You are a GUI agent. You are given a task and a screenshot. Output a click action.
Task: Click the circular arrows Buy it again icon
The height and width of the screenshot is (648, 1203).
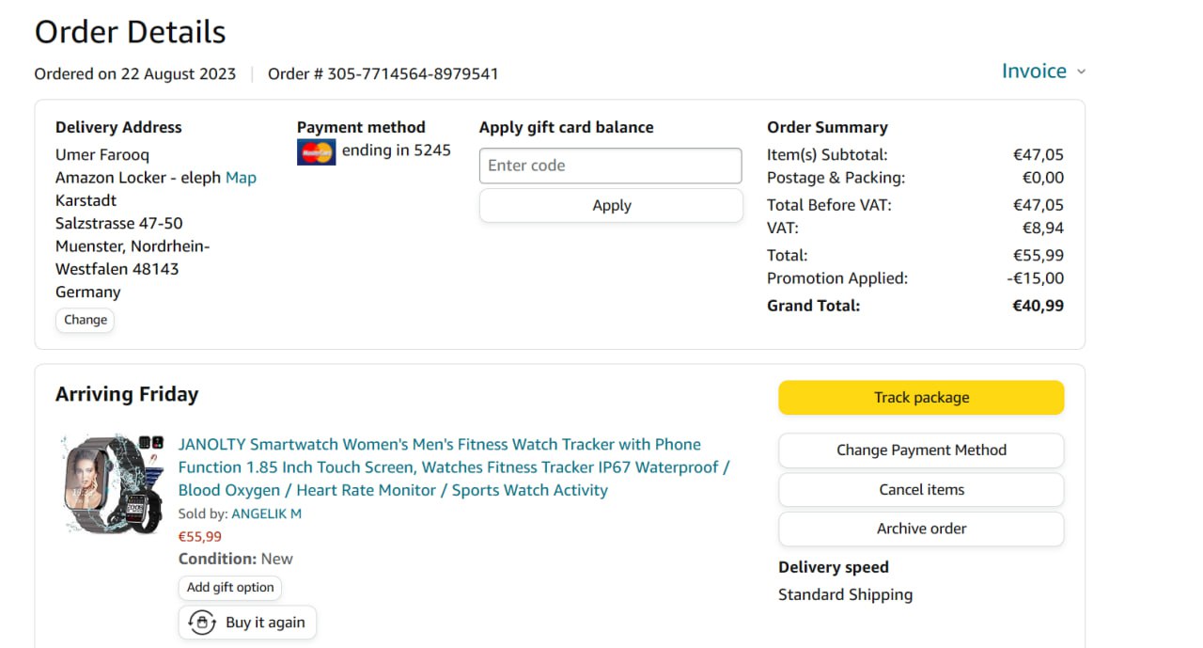[x=202, y=623]
